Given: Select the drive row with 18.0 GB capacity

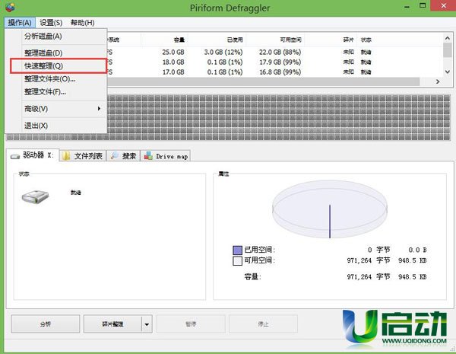Looking at the screenshot, I should [275, 62].
